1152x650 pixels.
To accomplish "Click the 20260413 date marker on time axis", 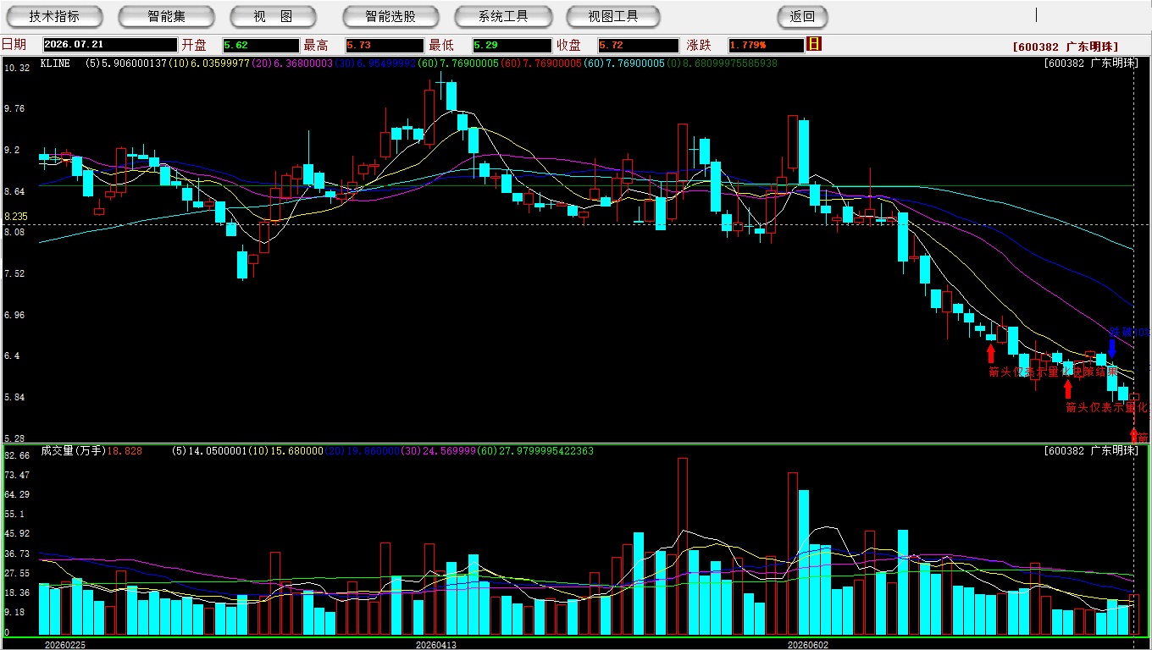I will click(x=436, y=645).
